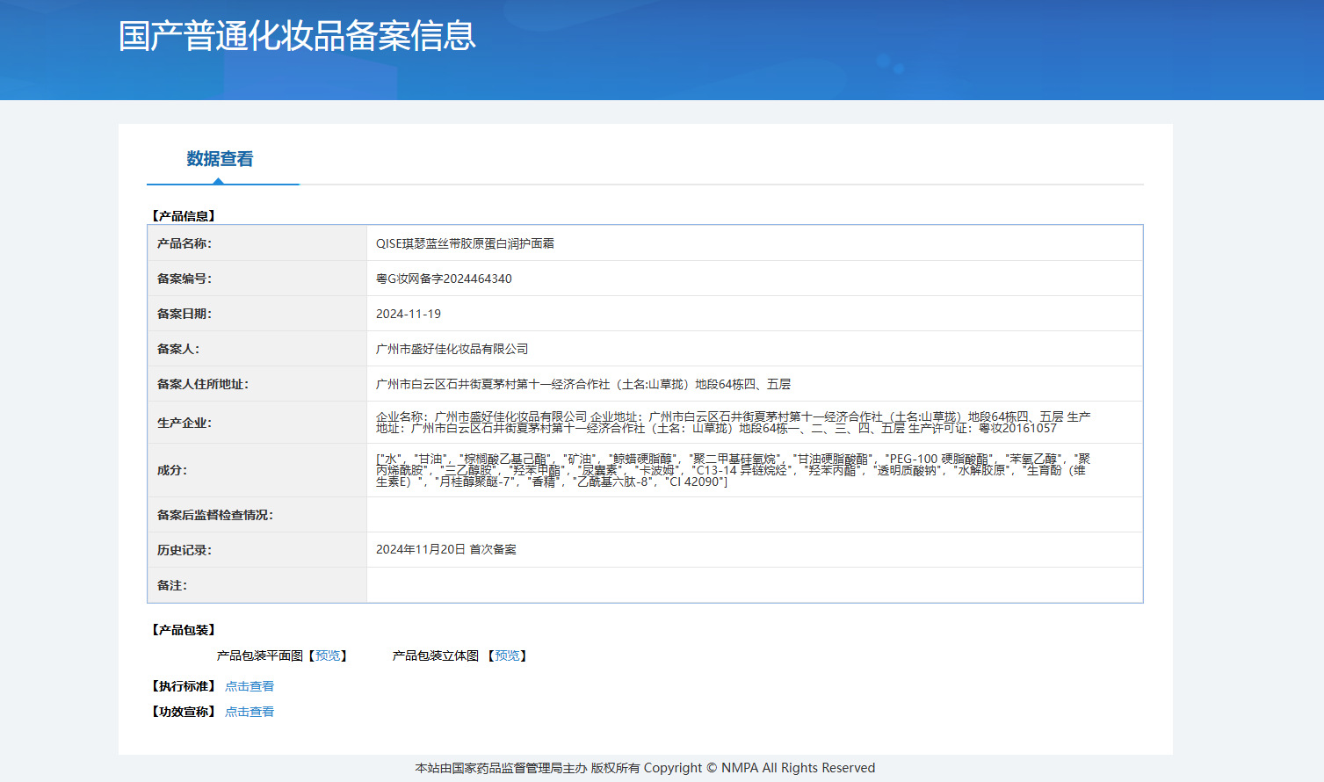Open 预览 link for 产品包装平面图
Image resolution: width=1324 pixels, height=782 pixels.
point(328,655)
